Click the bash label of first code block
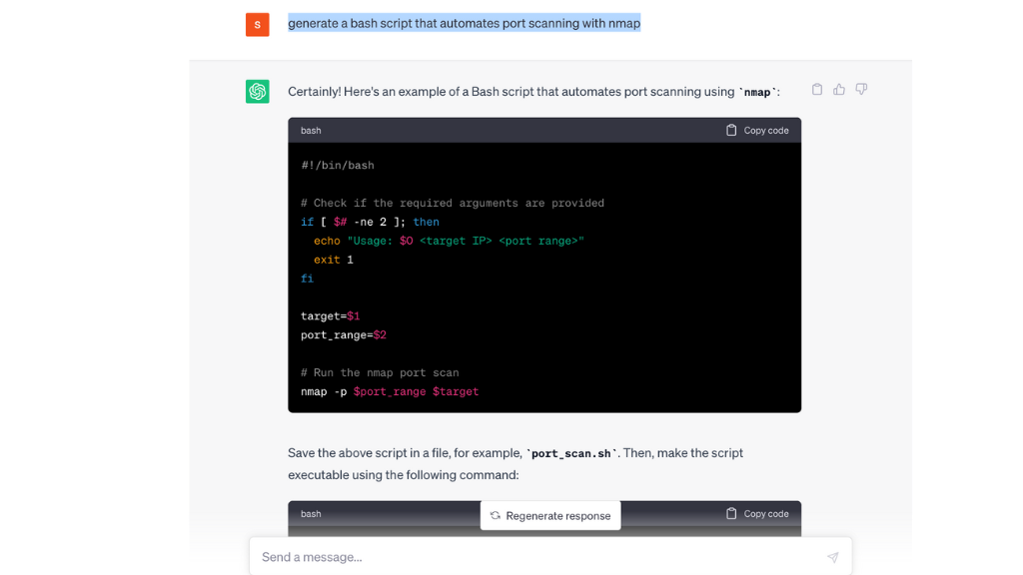This screenshot has height=575, width=1023. [x=311, y=131]
